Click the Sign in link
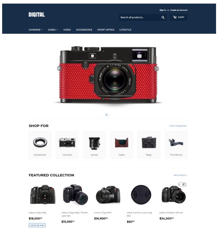This screenshot has height=242, width=220. pos(163,10)
